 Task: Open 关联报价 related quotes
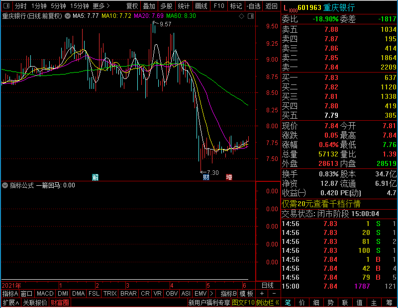[35, 303]
